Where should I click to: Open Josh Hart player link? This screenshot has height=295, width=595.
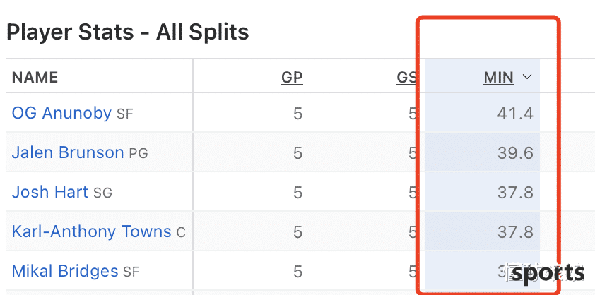[49, 192]
